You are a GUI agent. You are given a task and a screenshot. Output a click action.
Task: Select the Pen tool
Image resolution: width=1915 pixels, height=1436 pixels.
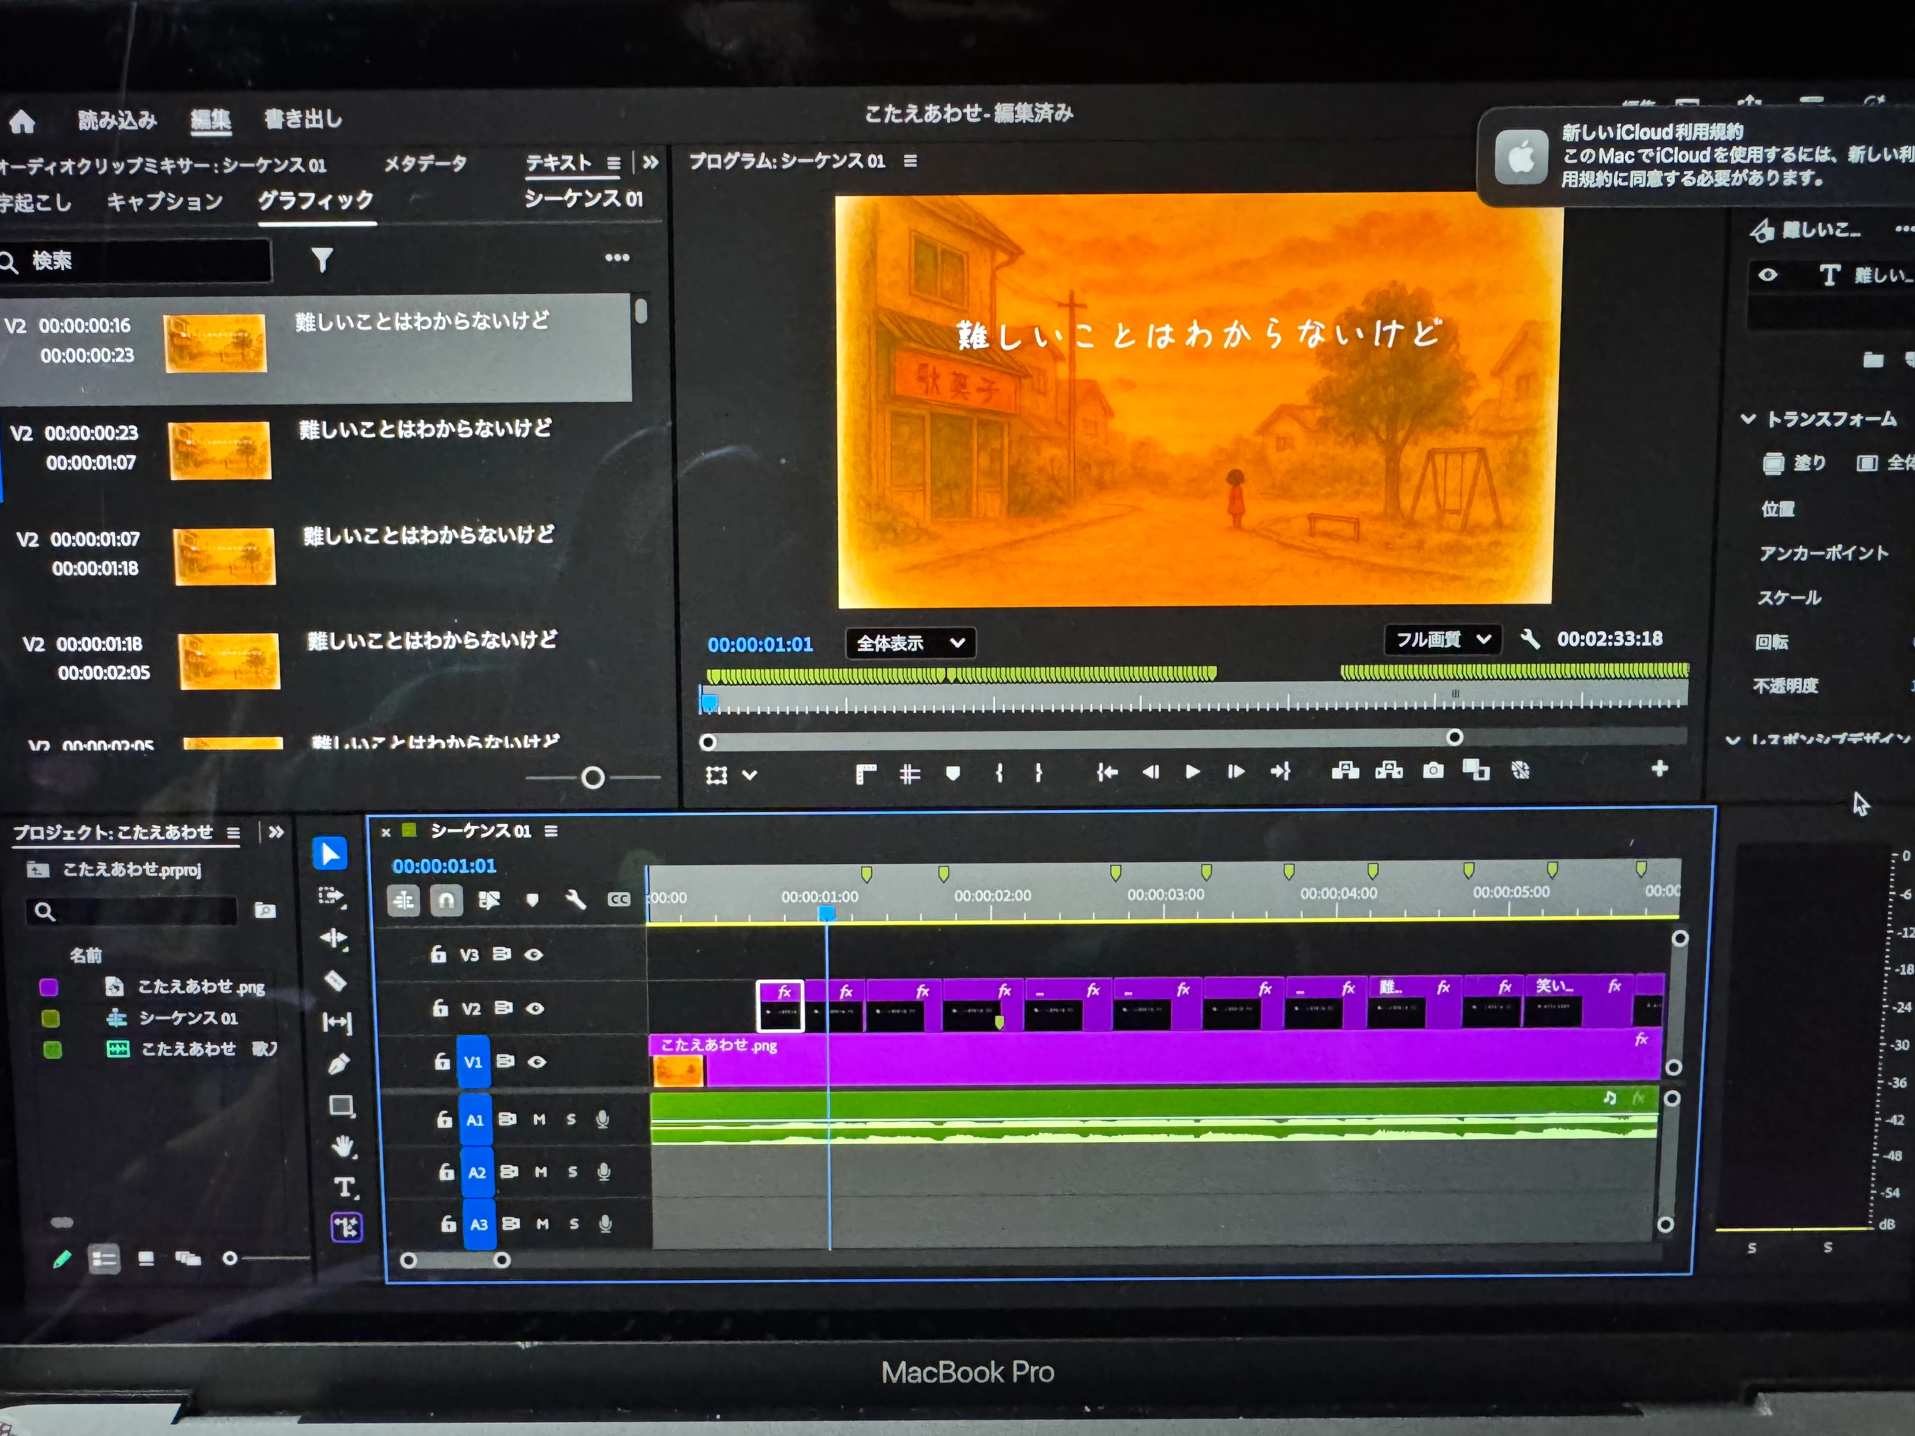click(339, 1064)
